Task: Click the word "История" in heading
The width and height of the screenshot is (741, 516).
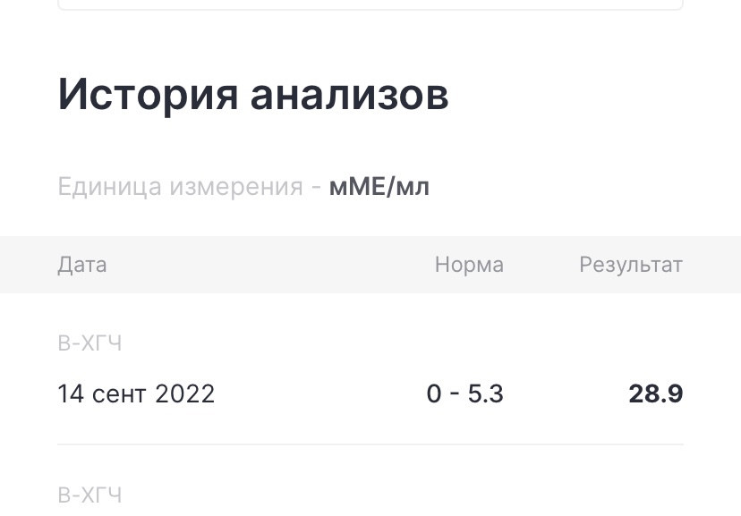Action: coord(148,95)
